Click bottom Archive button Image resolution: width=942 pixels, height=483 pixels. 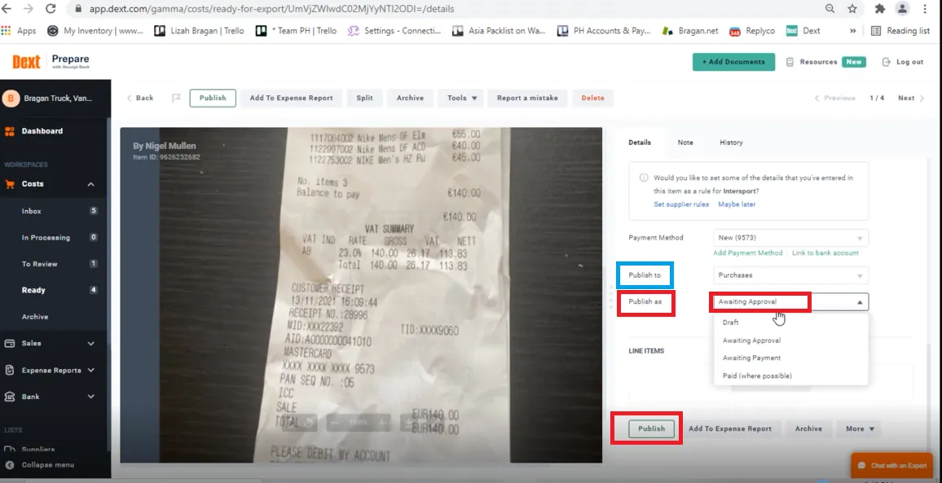tap(808, 428)
